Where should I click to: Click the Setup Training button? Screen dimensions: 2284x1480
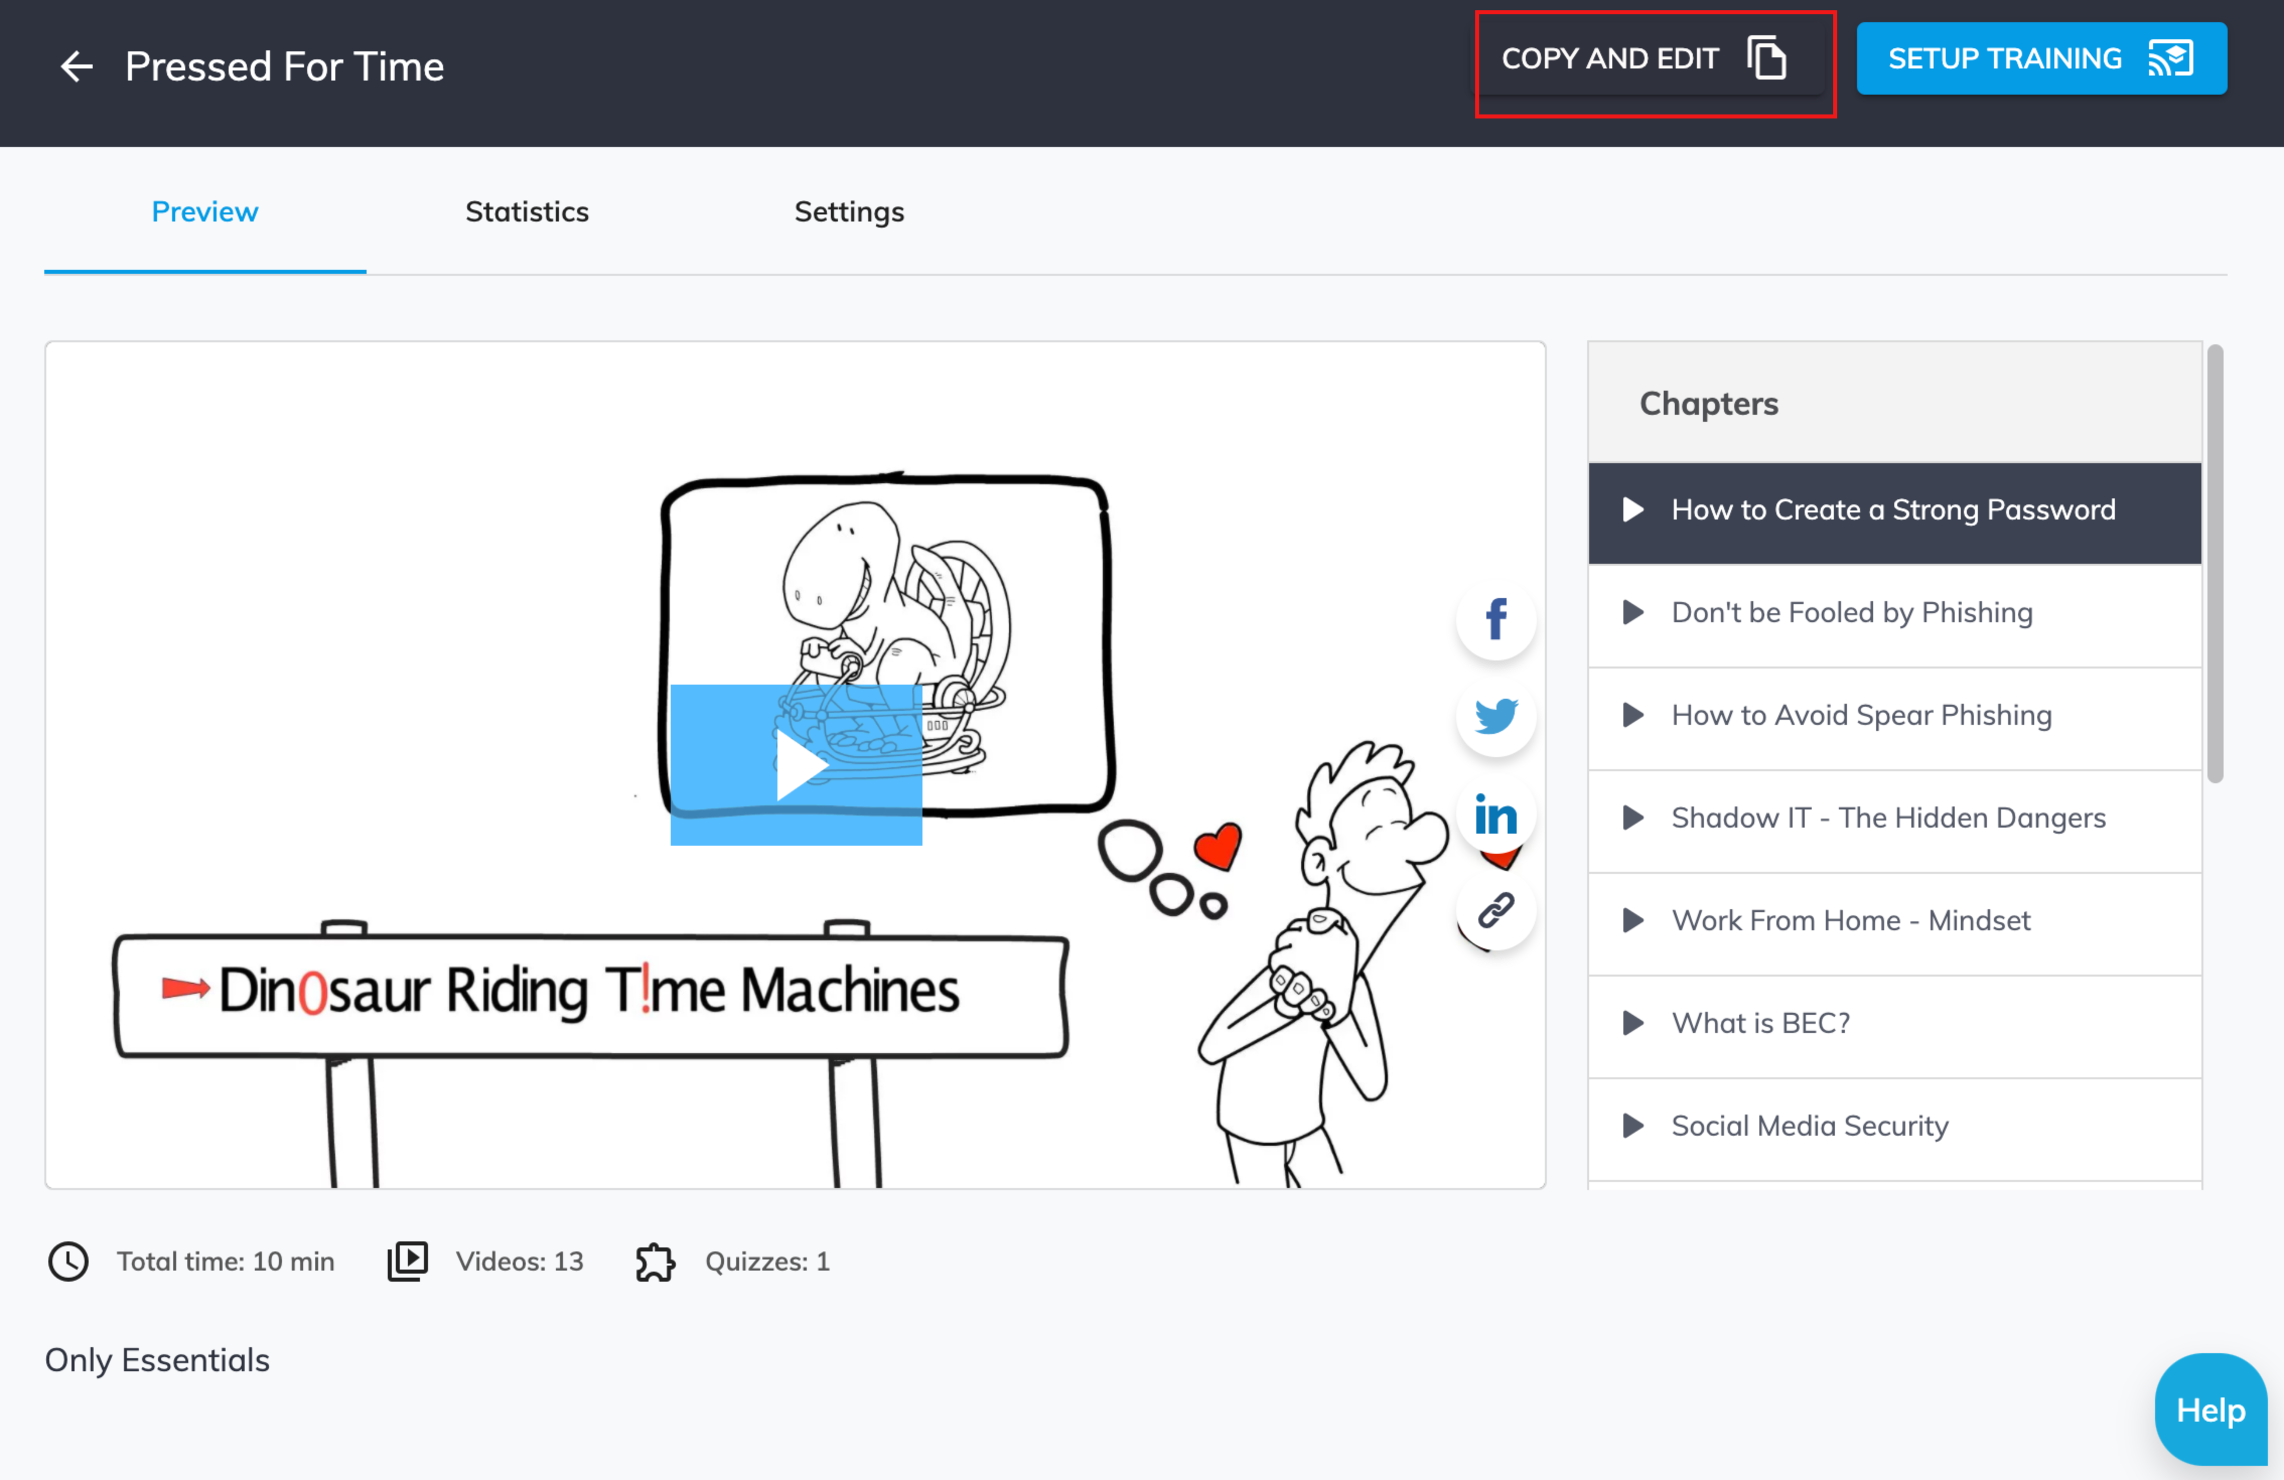point(2041,58)
